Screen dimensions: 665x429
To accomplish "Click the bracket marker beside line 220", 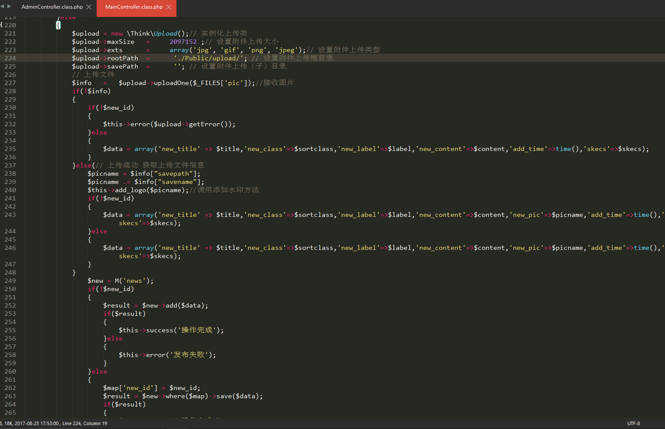I will pos(2,25).
